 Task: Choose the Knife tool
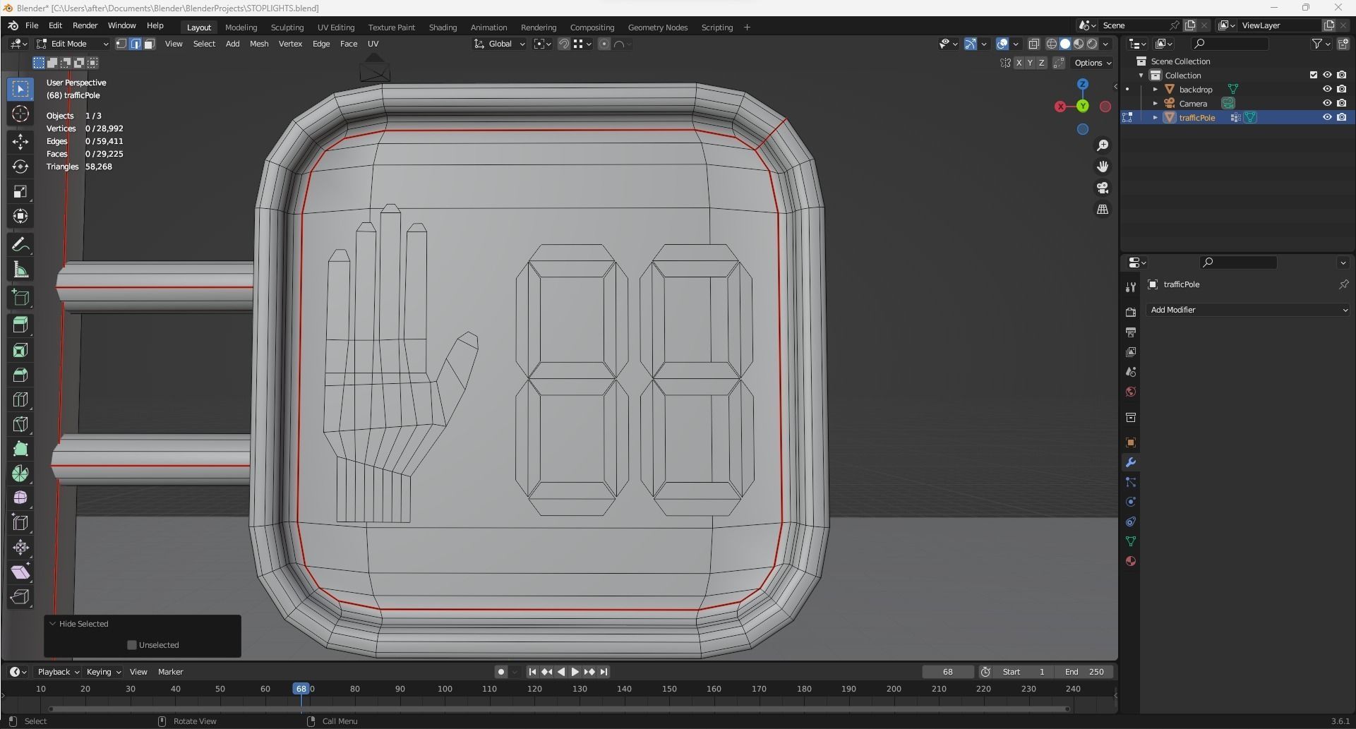20,424
